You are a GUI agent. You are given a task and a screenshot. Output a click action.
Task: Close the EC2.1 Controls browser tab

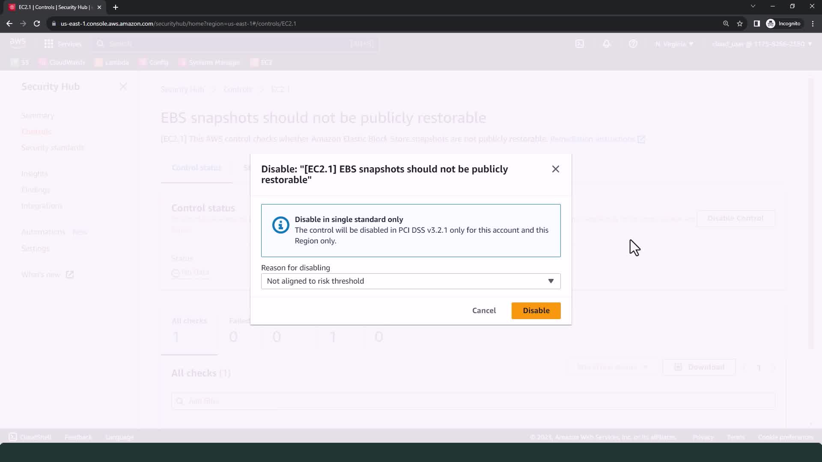99,7
